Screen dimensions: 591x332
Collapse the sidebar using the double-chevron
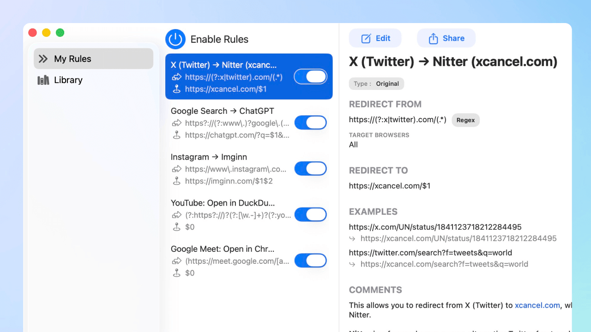click(x=42, y=59)
